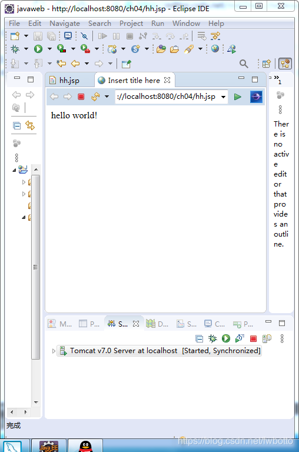Open the URL history dropdown arrow

click(223, 97)
